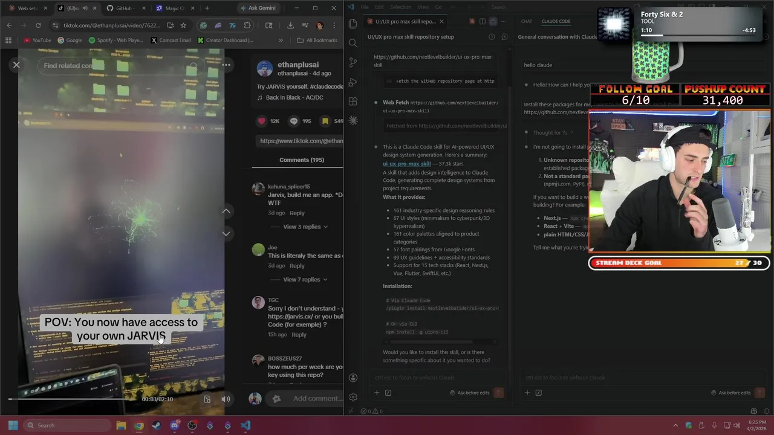This screenshot has width=774, height=435.
Task: Go to previous video with up chevron
Action: click(x=226, y=211)
